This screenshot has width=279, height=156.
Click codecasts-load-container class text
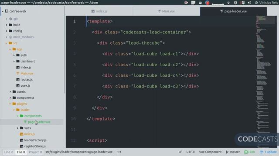[x=154, y=32]
